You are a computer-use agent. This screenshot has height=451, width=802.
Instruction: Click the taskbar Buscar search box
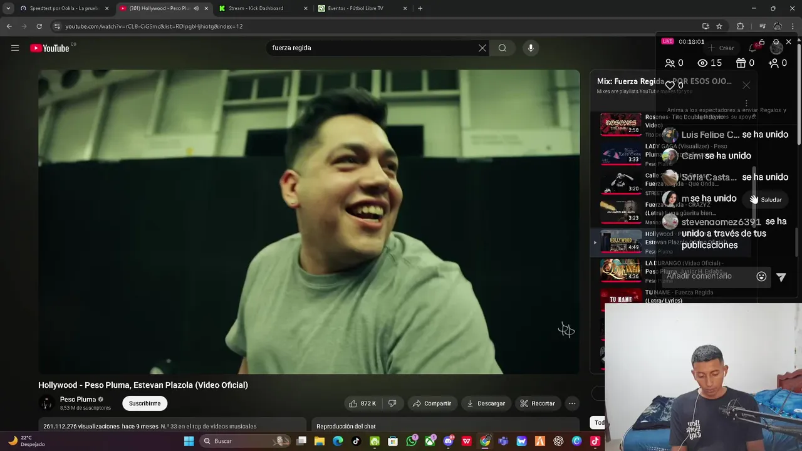pos(246,441)
